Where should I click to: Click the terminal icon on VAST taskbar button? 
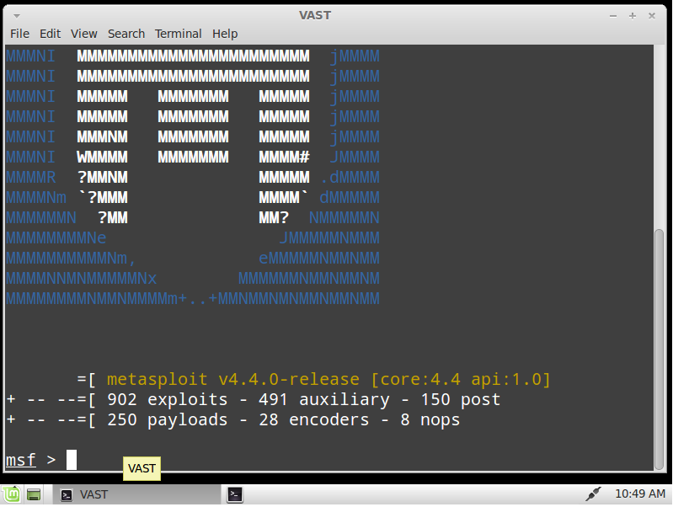tap(67, 494)
